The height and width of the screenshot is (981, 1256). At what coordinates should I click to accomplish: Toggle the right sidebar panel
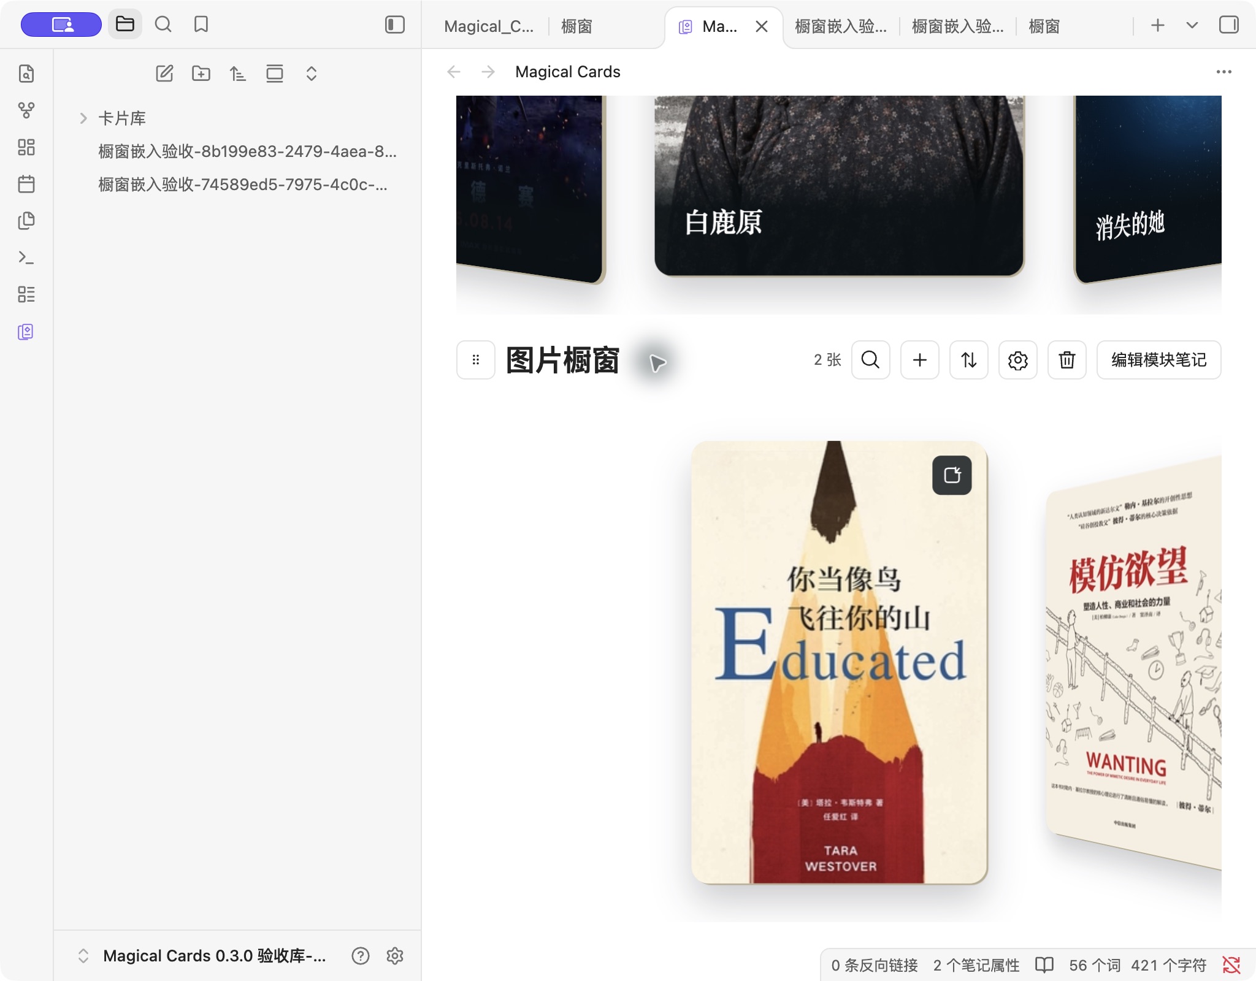(1229, 25)
